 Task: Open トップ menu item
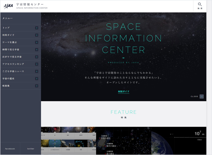21,28
